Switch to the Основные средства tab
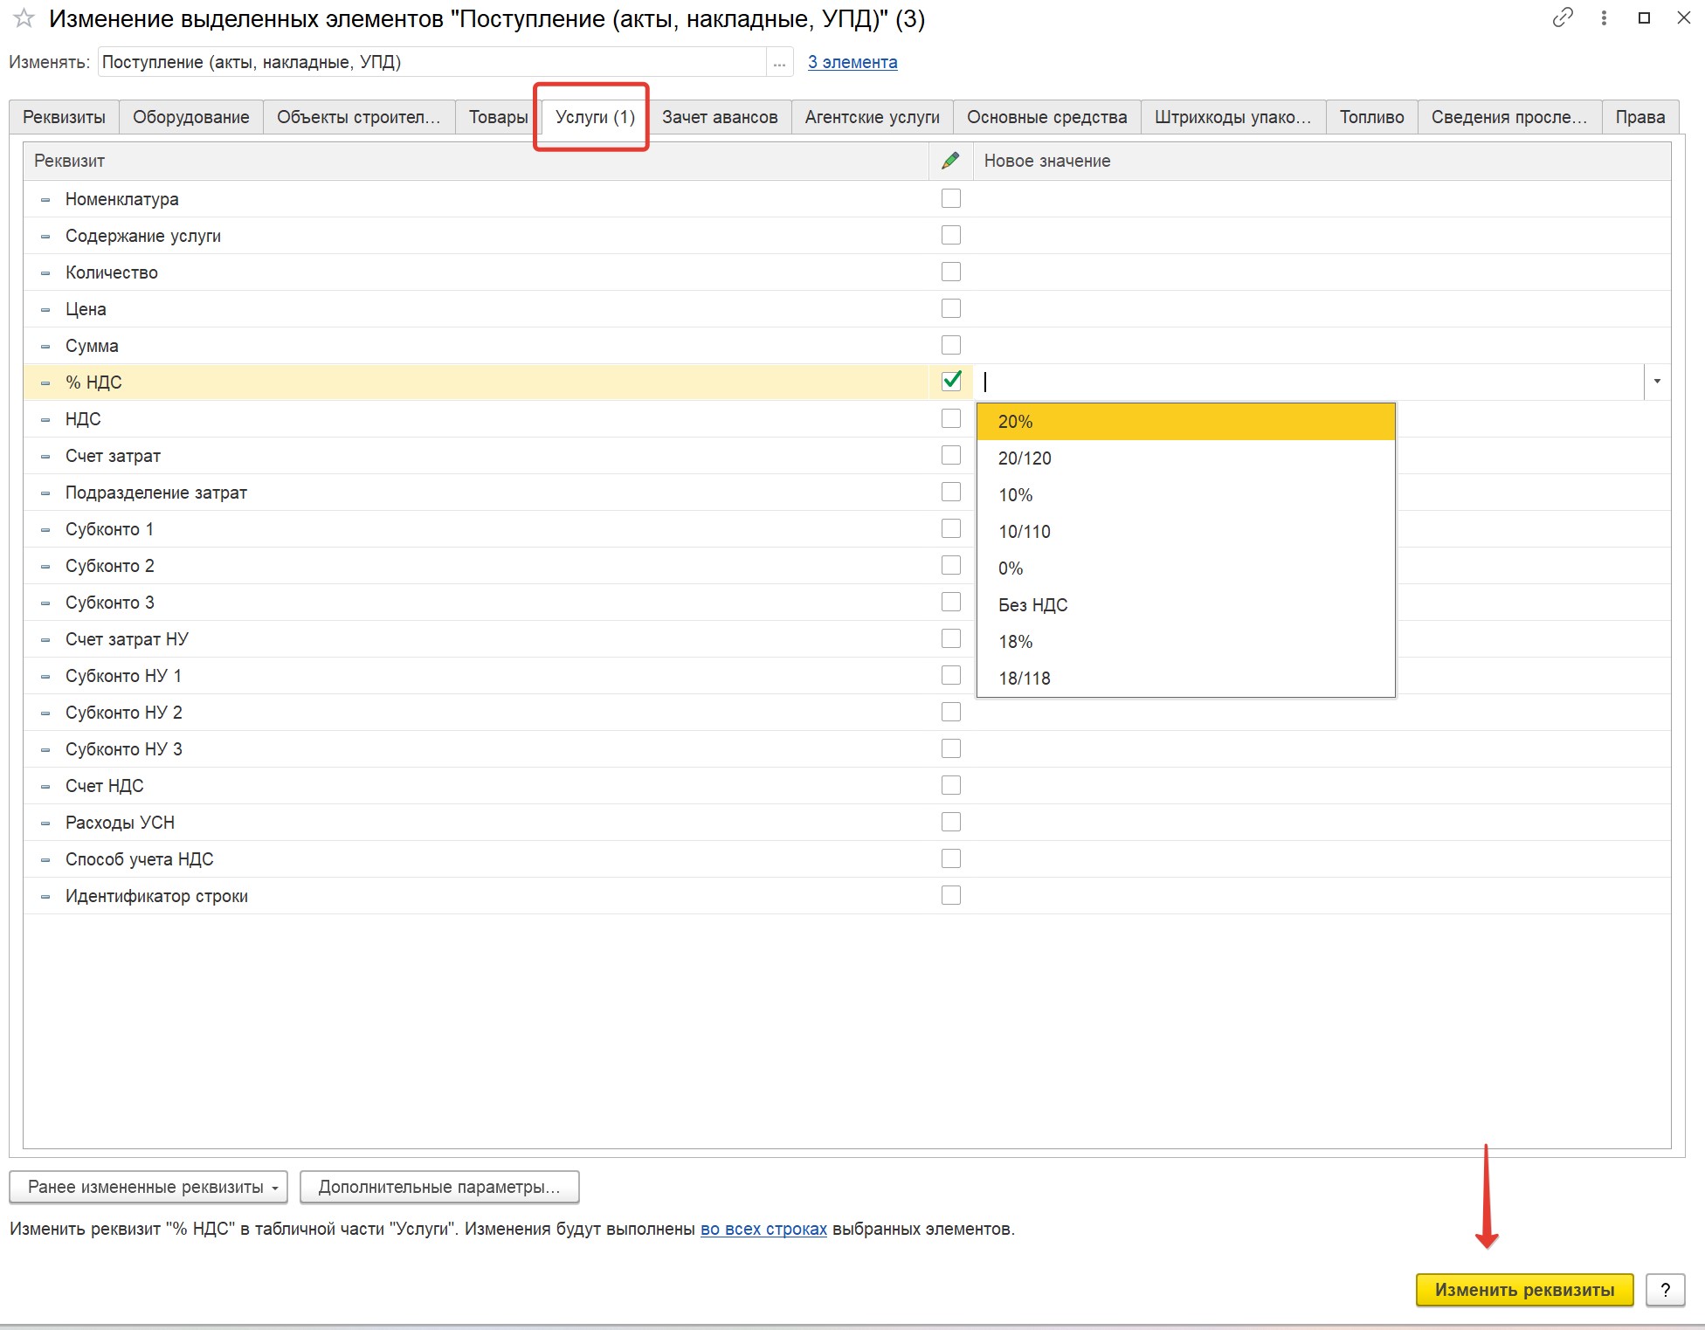The height and width of the screenshot is (1330, 1705). (x=1046, y=117)
